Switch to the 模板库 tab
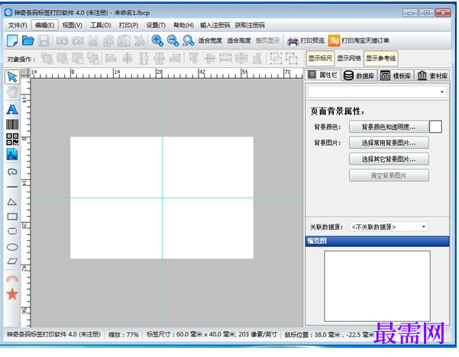The width and height of the screenshot is (459, 357). click(396, 76)
